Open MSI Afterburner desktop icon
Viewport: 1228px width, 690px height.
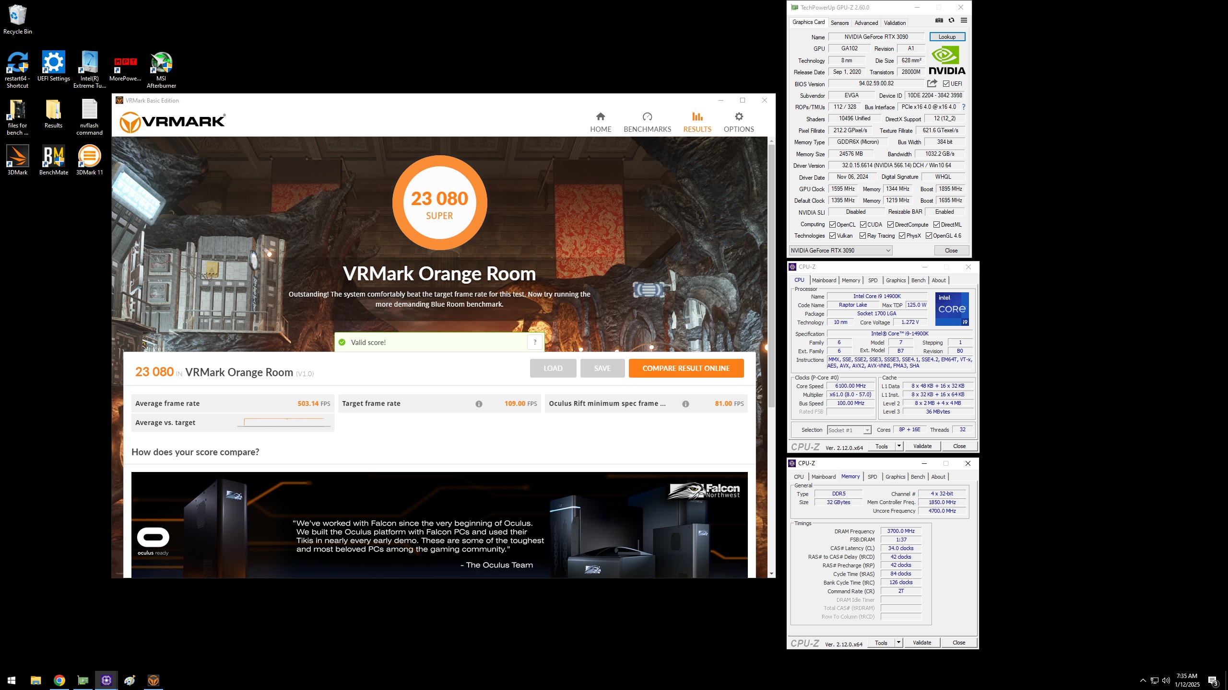pos(161,70)
